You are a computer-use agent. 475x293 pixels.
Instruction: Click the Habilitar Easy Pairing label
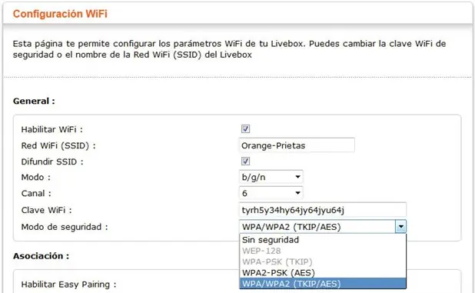pyautogui.click(x=68, y=285)
